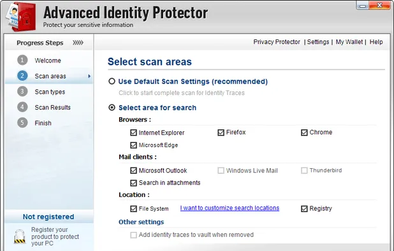Click the Other settings heading
Image resolution: width=394 pixels, height=251 pixels.
point(142,222)
